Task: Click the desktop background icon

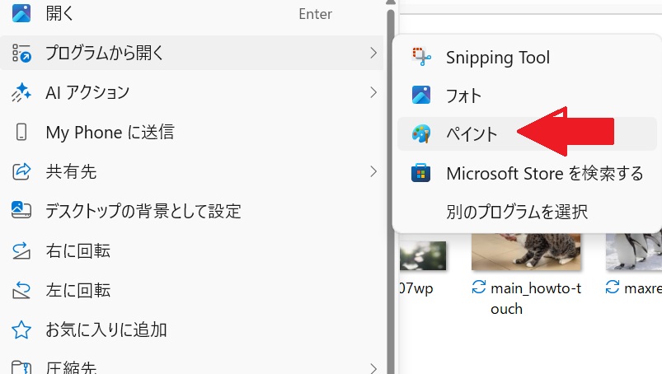Action: click(21, 210)
